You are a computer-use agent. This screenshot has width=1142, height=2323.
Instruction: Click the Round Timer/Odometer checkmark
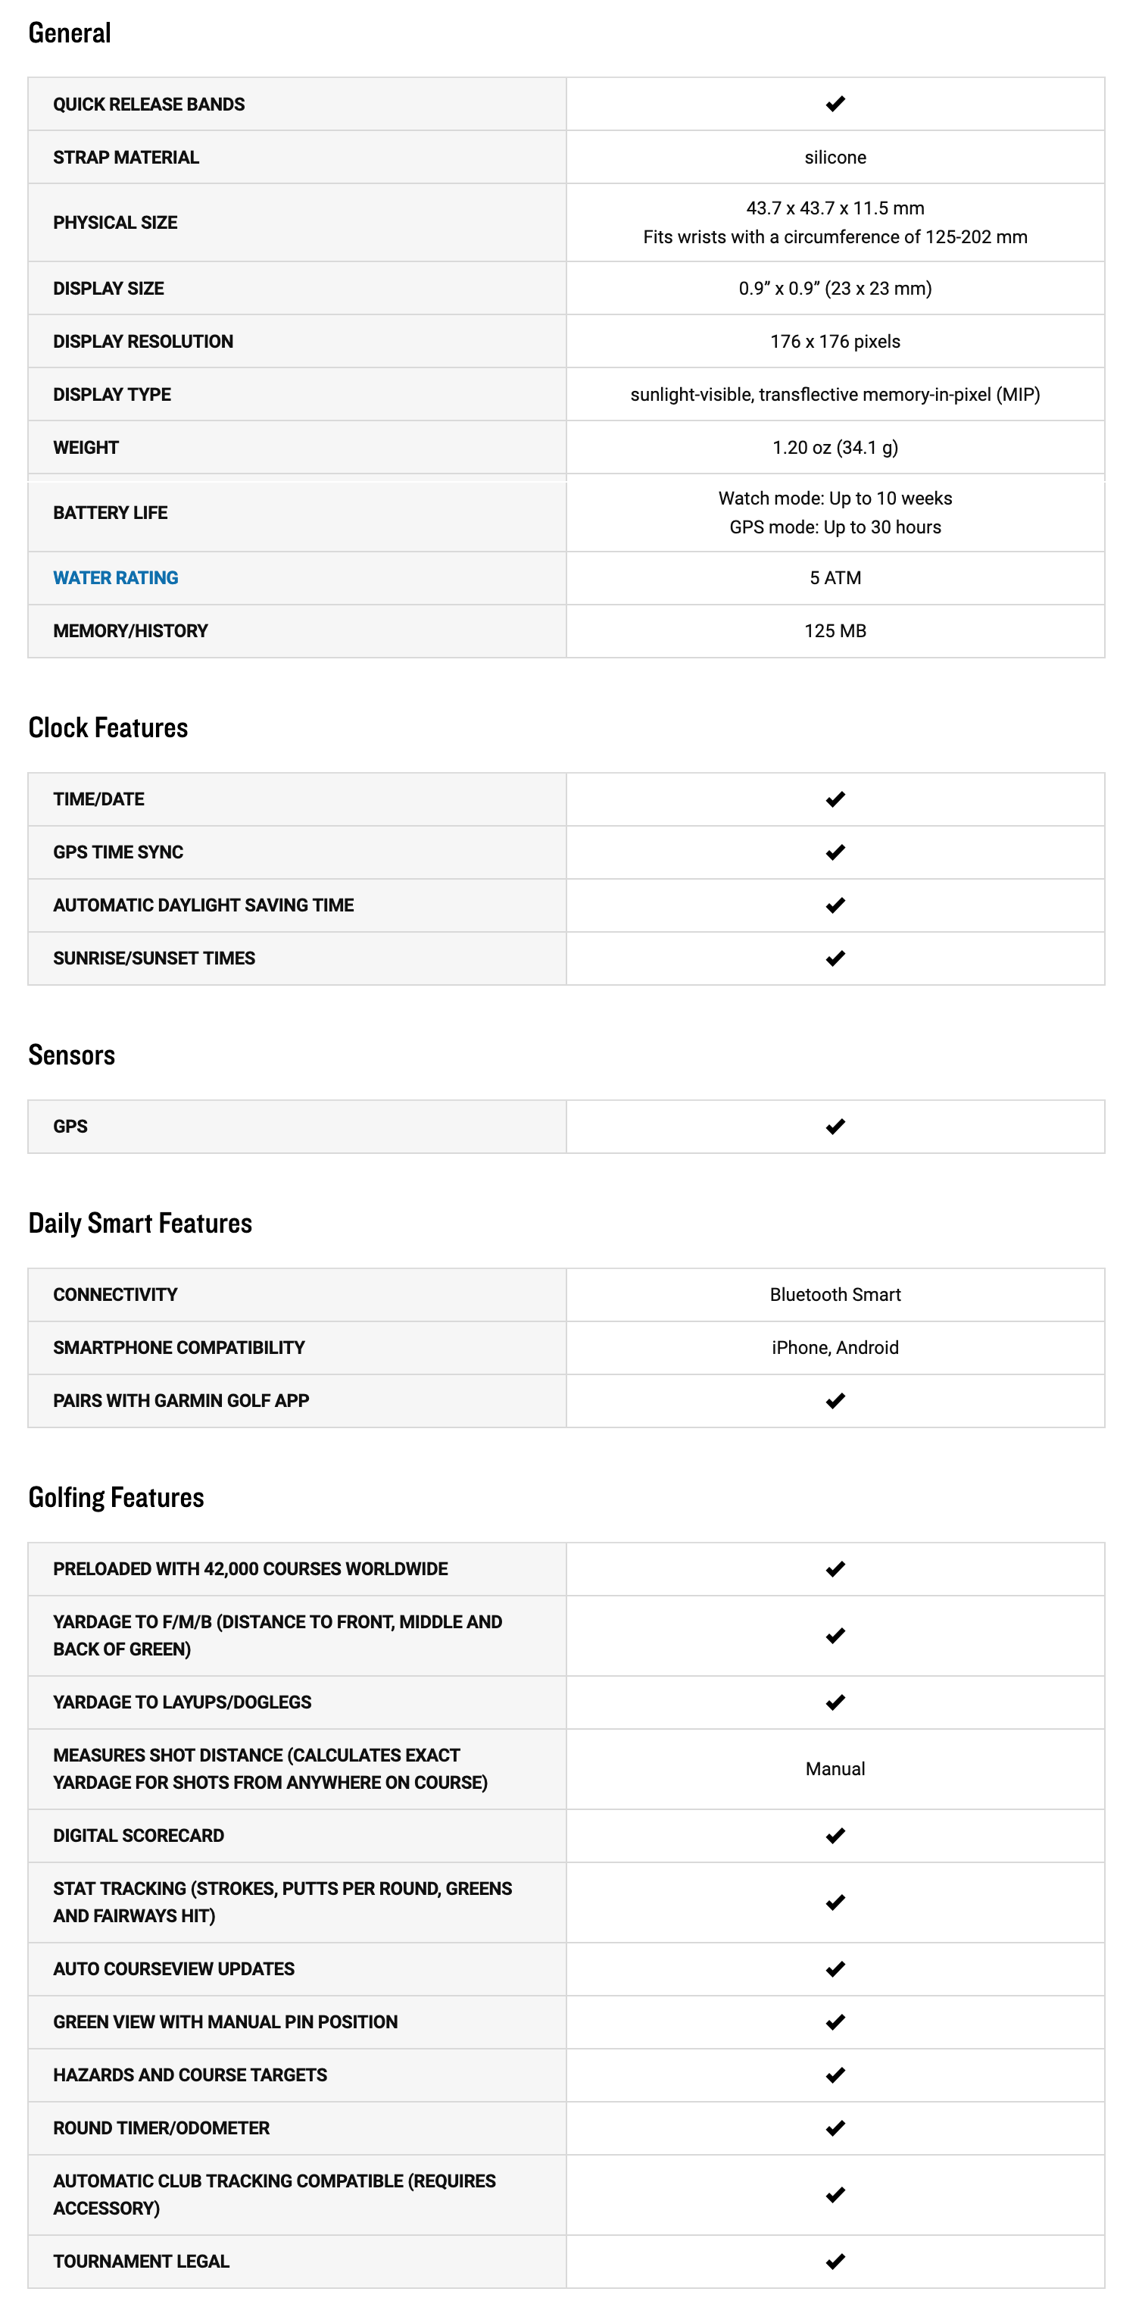[x=835, y=2128]
